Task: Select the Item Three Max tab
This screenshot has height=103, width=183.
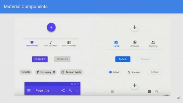Action: pos(69,44)
